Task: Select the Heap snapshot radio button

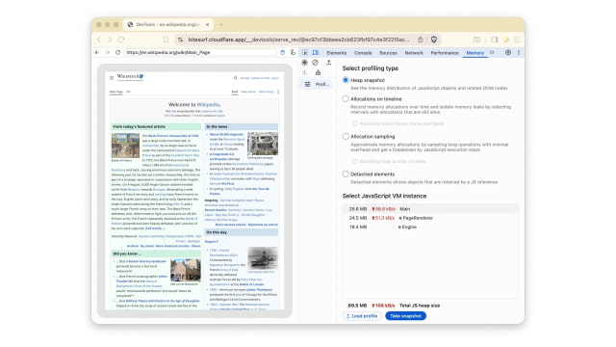Action: pos(346,80)
